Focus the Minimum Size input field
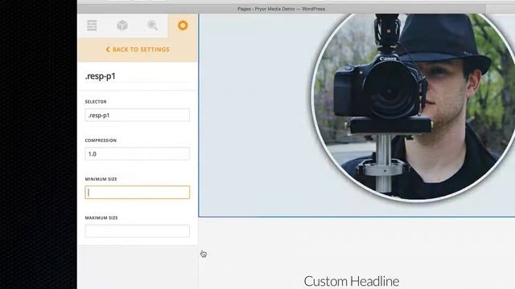The height and width of the screenshot is (289, 515). (138, 193)
